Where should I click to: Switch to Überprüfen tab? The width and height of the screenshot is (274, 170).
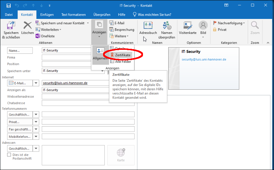[x=102, y=15]
